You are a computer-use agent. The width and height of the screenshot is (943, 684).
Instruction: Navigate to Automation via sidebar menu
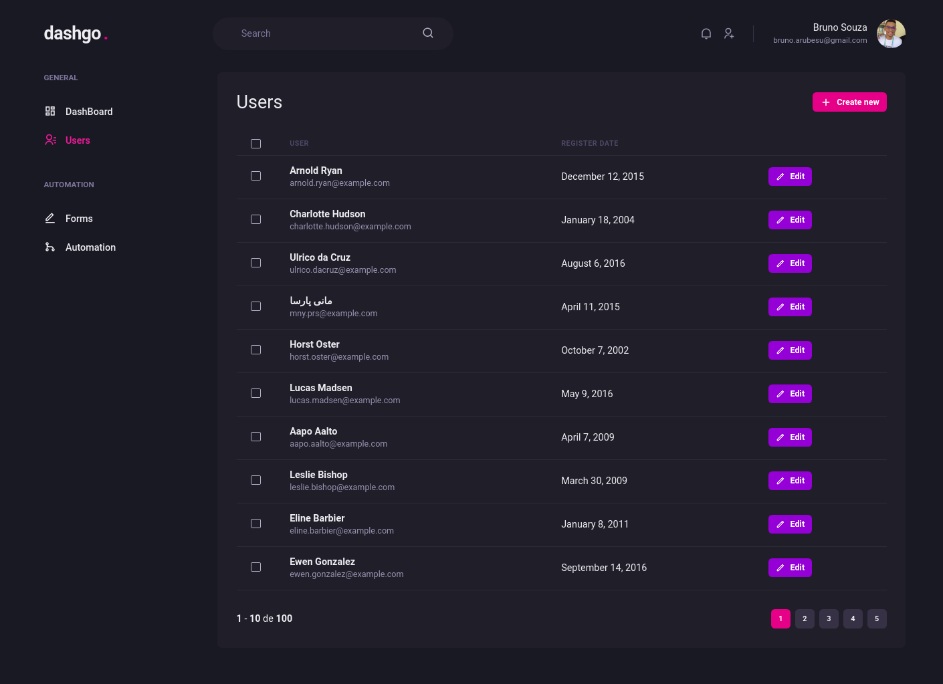click(x=90, y=247)
